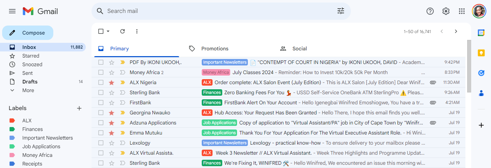The height and width of the screenshot is (168, 491).
Task: Click the attachment icon on ALX Nigeria email
Action: (433, 82)
